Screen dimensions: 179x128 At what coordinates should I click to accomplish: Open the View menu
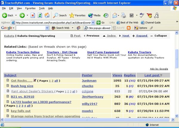point(19,8)
